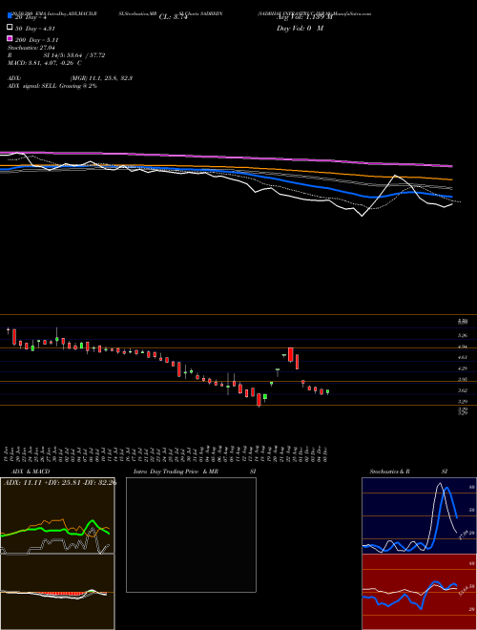Click the blue 20 Day EMA legend swatch
Image resolution: width=477 pixels, height=630 pixels.
point(10,16)
